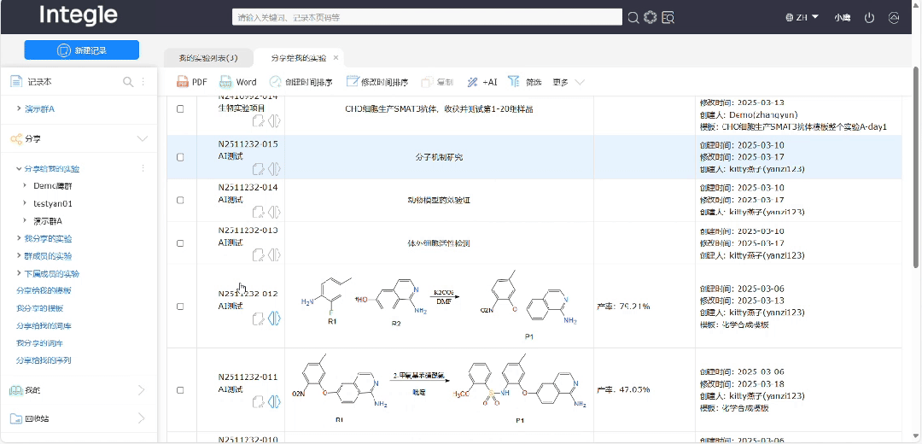Viewport: 922px width, 444px height.
Task: Expand the 我的 section arrow
Action: point(141,390)
